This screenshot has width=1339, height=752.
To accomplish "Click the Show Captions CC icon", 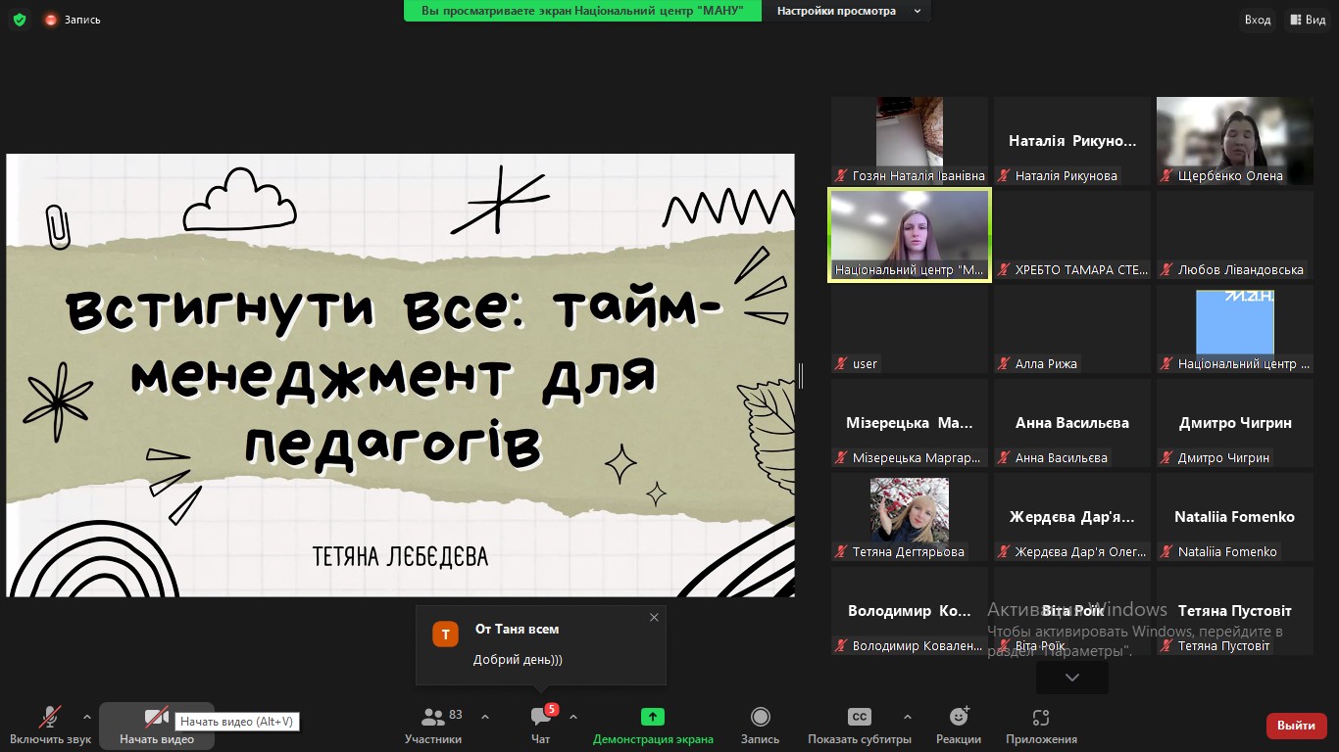I will click(859, 718).
